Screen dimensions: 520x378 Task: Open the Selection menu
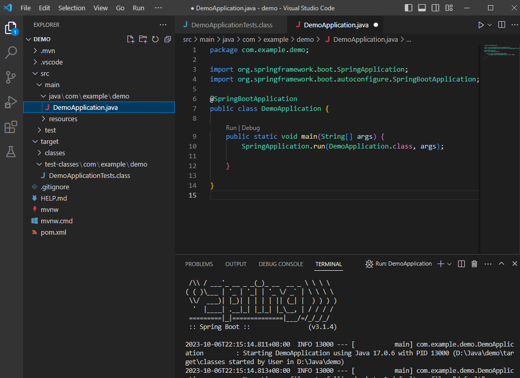pyautogui.click(x=72, y=8)
